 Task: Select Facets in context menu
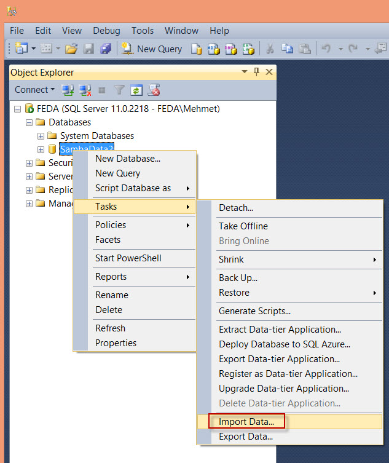[x=135, y=240]
